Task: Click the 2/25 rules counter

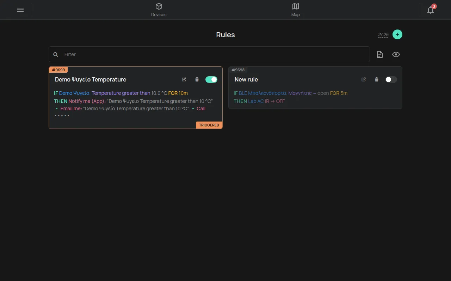Action: (383, 35)
